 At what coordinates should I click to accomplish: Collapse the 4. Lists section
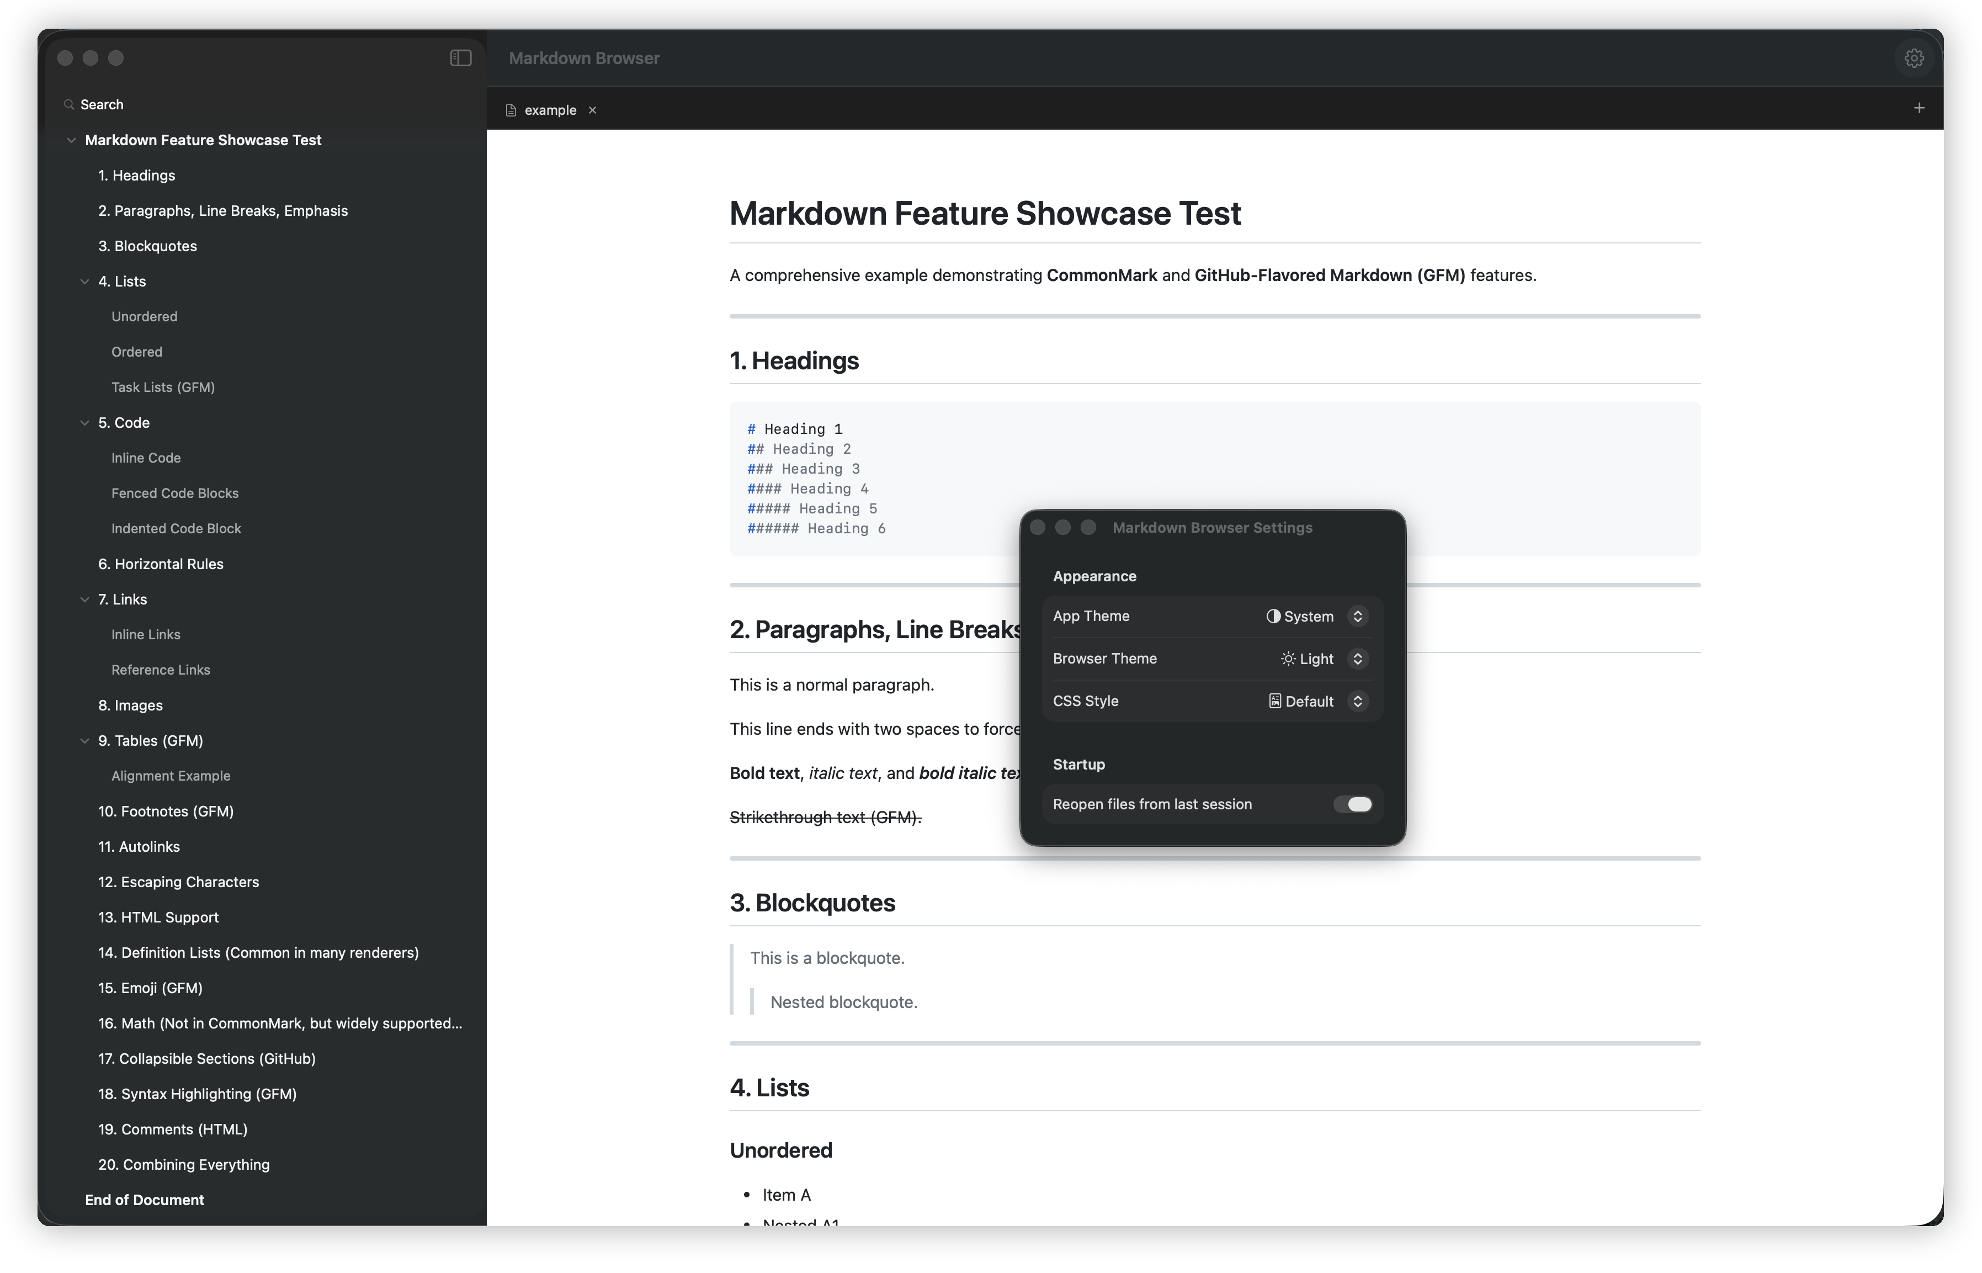click(86, 281)
